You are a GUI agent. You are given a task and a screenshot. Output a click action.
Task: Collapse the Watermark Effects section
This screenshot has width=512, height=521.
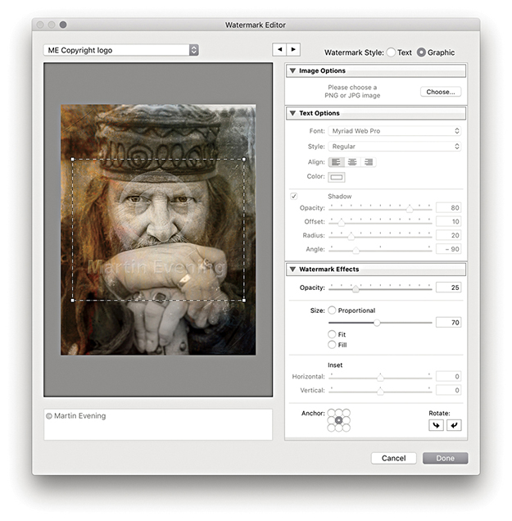pyautogui.click(x=292, y=269)
